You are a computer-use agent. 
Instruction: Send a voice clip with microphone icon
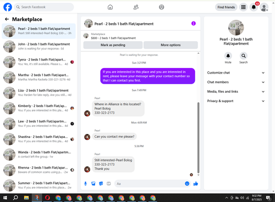coord(85,183)
